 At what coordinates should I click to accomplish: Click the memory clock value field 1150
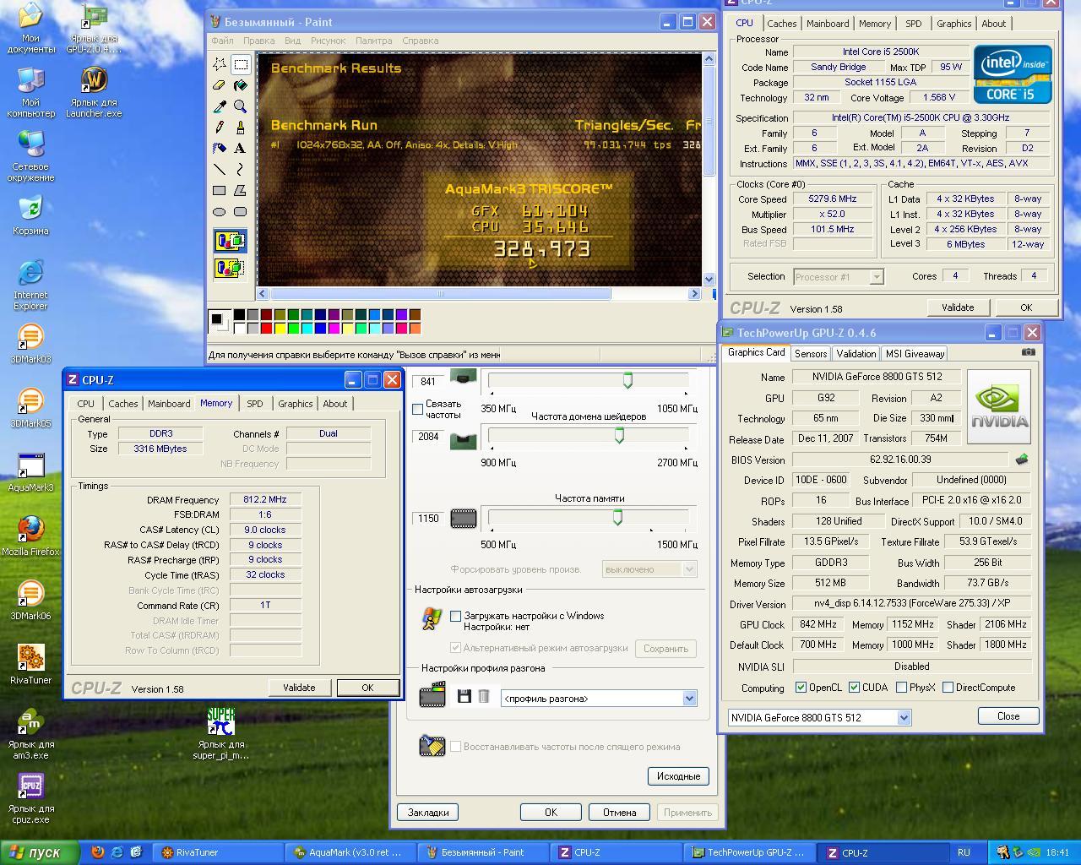click(x=428, y=519)
